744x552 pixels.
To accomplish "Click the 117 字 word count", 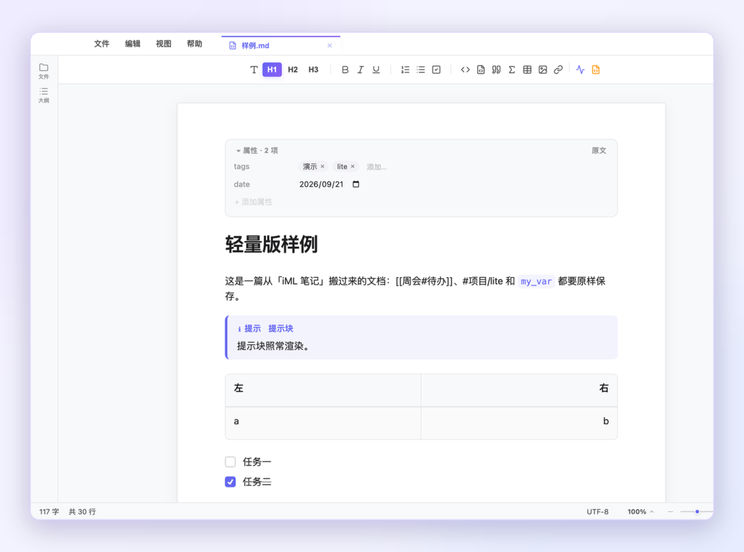I will tap(49, 511).
